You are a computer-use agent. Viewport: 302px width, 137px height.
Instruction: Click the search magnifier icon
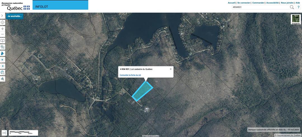coord(292,7)
